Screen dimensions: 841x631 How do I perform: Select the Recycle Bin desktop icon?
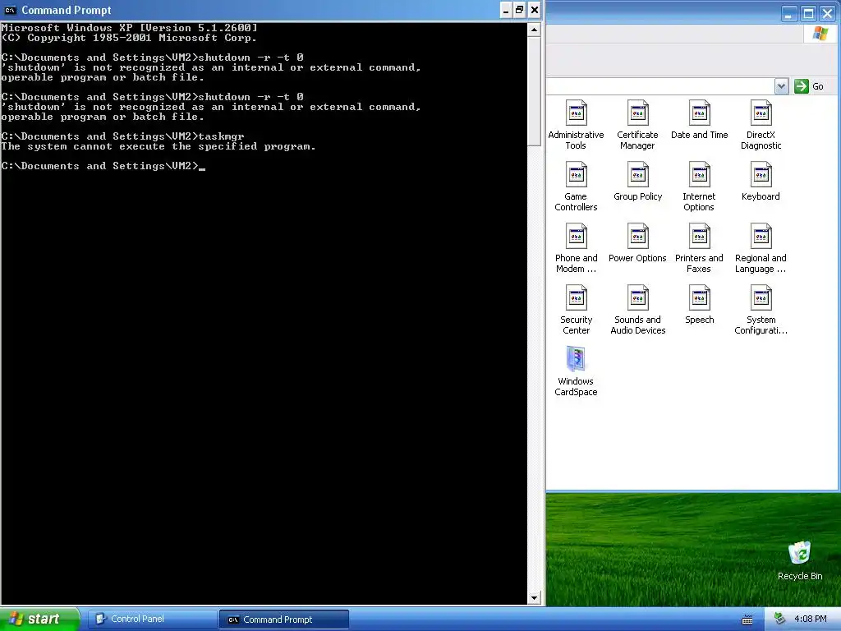pos(800,560)
